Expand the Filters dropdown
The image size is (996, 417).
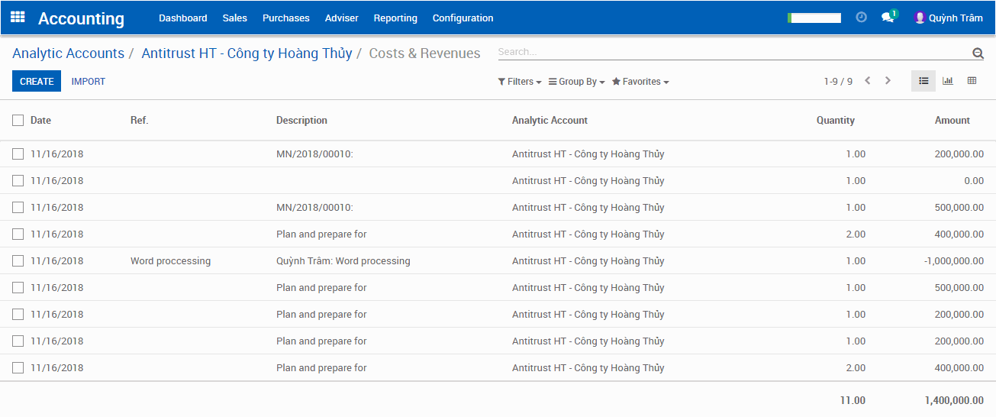tap(520, 82)
